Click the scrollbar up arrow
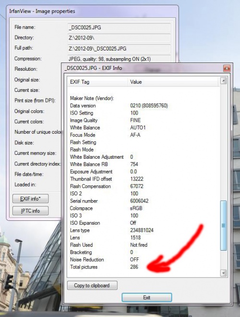 click(224, 81)
